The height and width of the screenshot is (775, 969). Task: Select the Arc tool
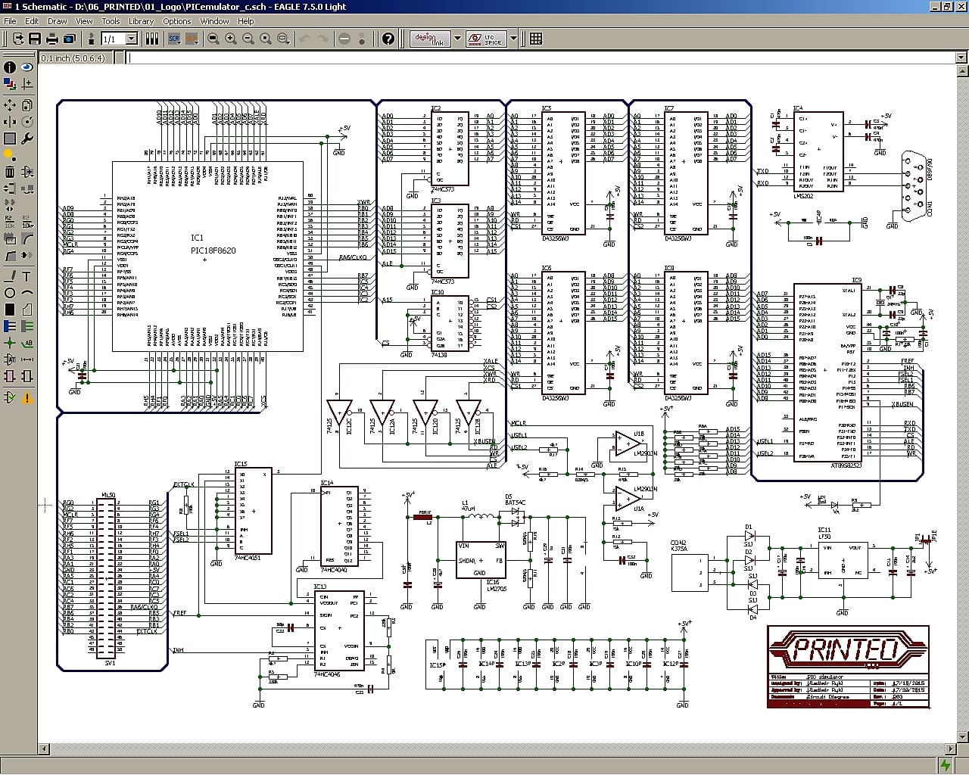coord(27,292)
